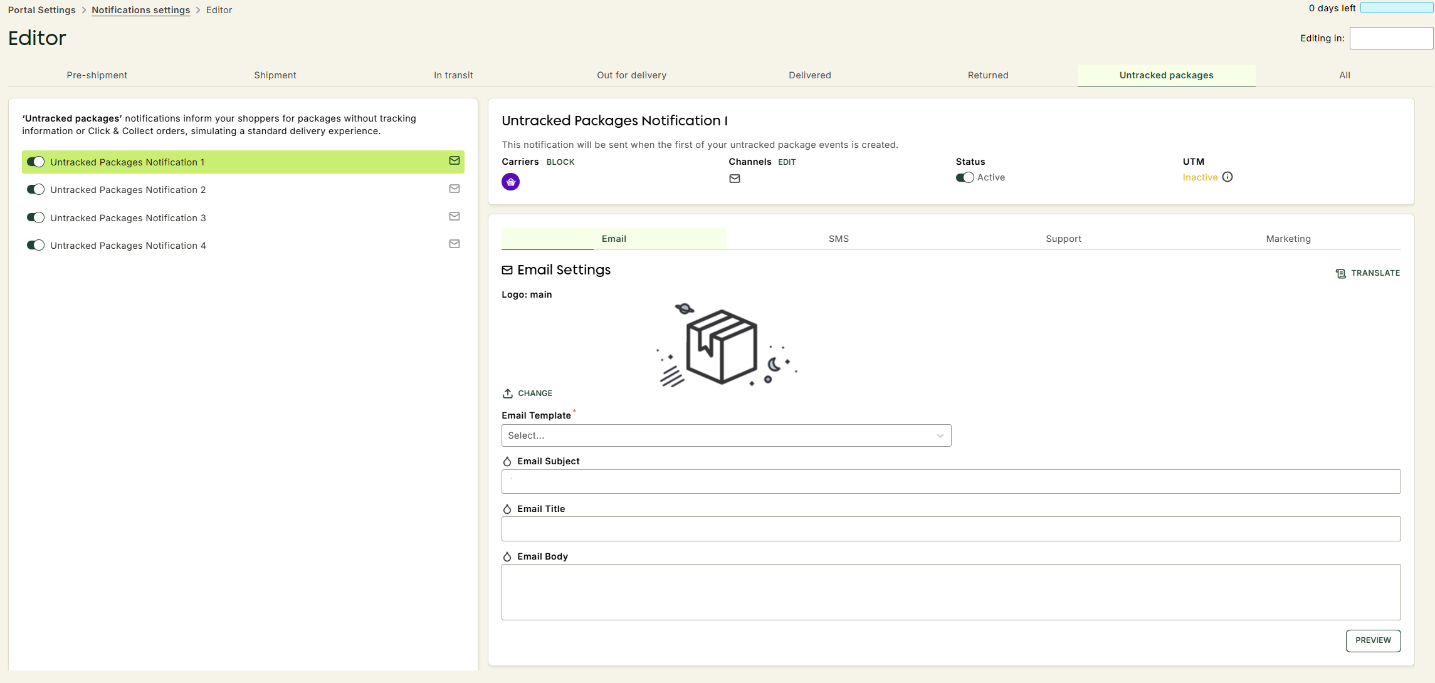Switch to the SMS tab
The width and height of the screenshot is (1435, 683).
pos(838,239)
